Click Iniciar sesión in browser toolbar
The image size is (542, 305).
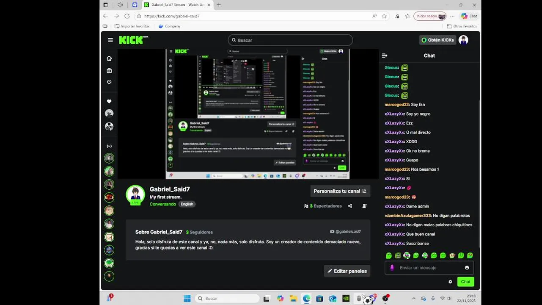430,16
